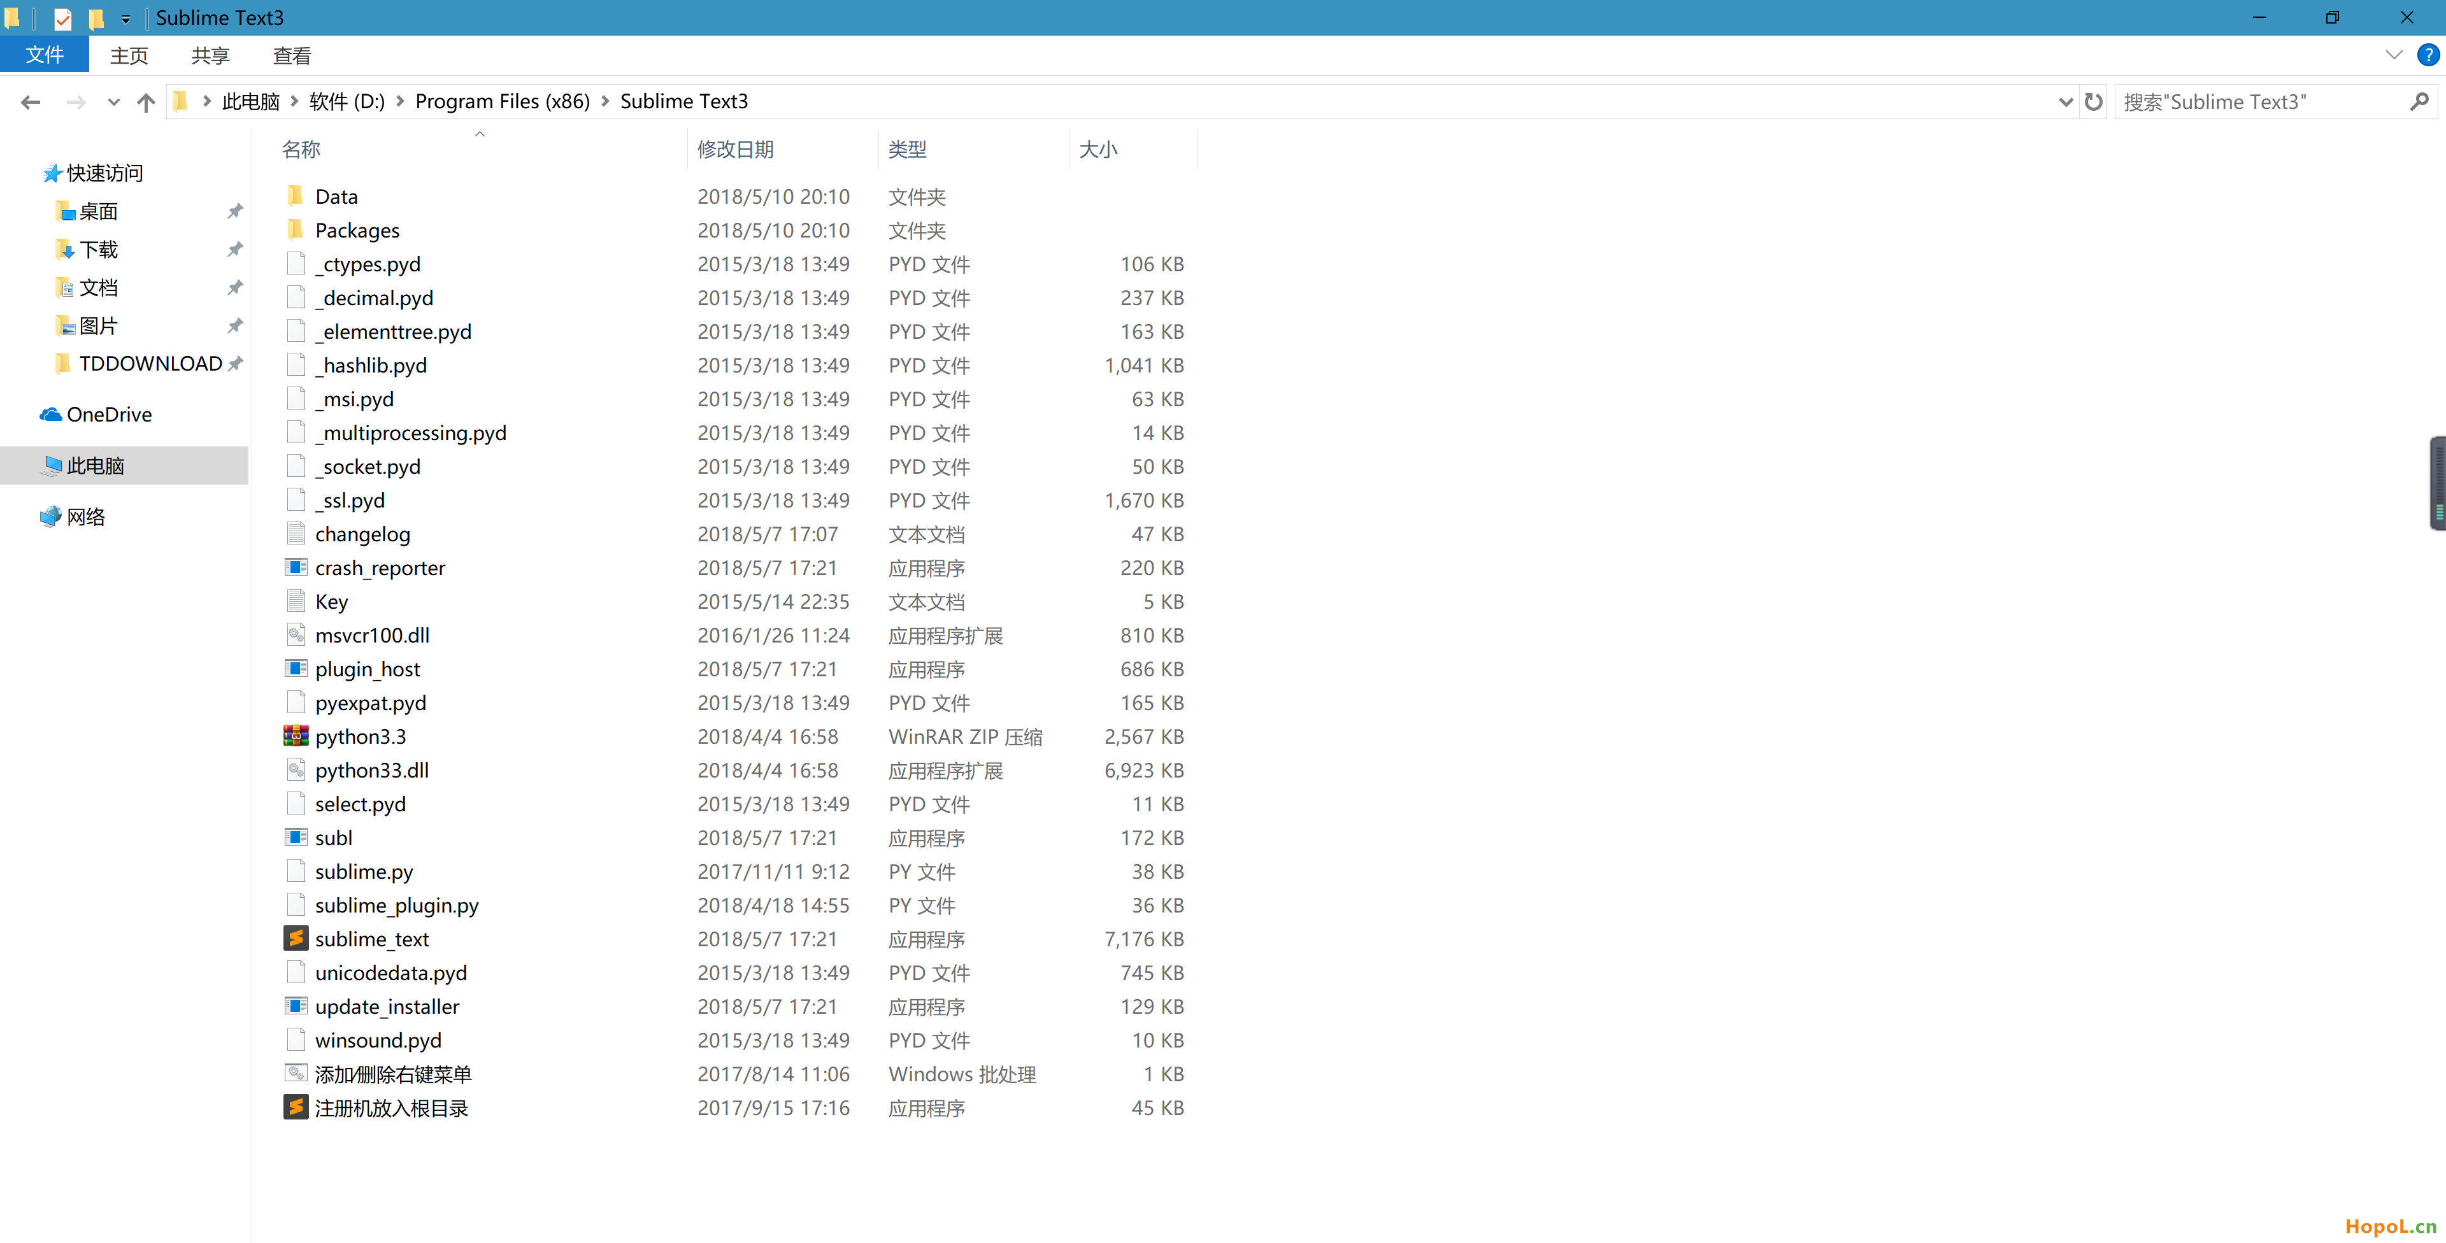Image resolution: width=2446 pixels, height=1243 pixels.
Task: Select the python33.dll file icon
Action: pos(296,769)
